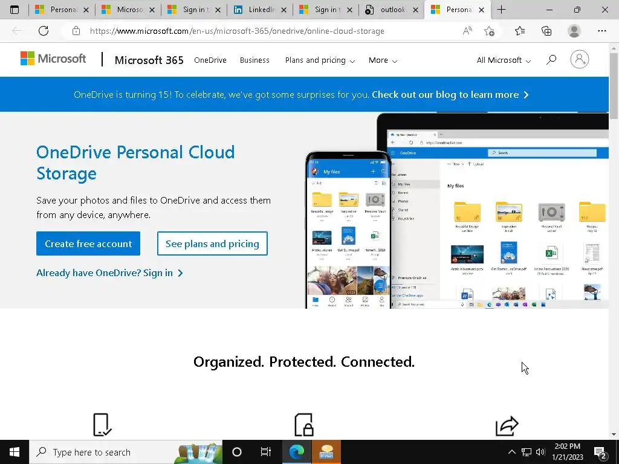
Task: Click the network tray icon
Action: [x=527, y=452]
